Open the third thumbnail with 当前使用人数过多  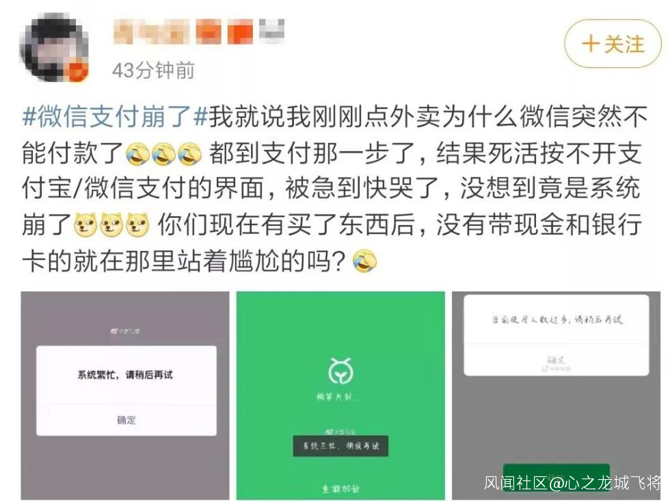tap(556, 396)
